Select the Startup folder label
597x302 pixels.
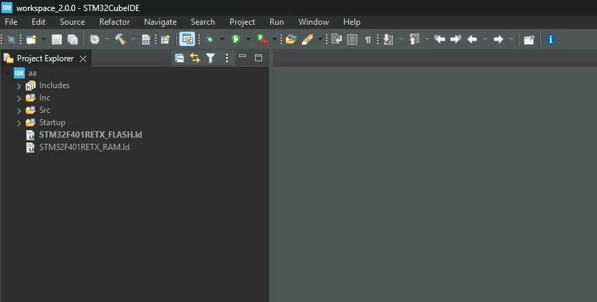52,122
